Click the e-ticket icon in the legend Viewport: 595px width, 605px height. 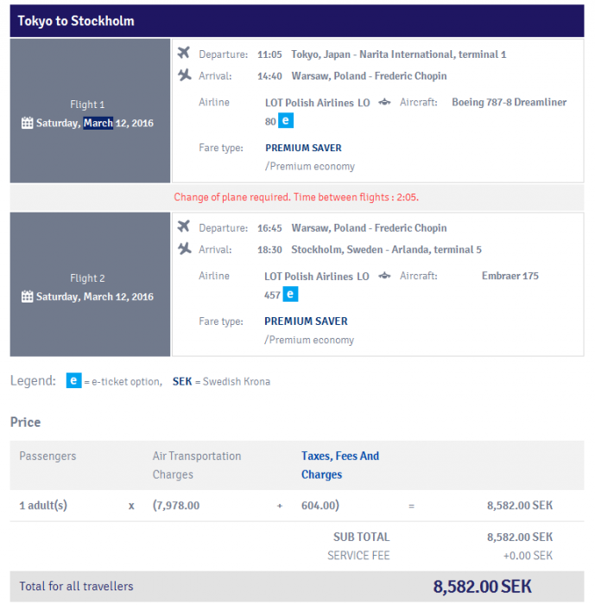74,380
